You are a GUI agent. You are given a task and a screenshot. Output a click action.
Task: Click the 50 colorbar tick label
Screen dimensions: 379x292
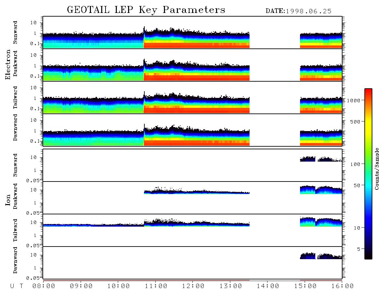point(357,185)
